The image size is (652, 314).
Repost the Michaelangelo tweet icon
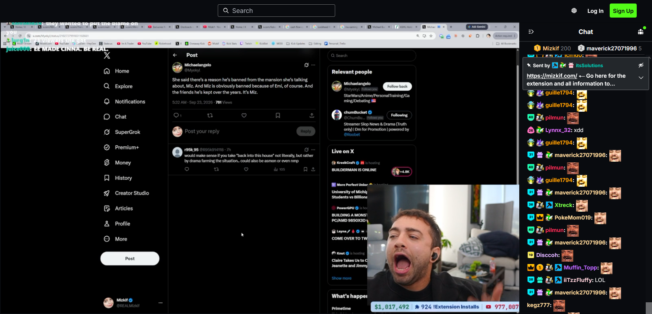tap(210, 115)
